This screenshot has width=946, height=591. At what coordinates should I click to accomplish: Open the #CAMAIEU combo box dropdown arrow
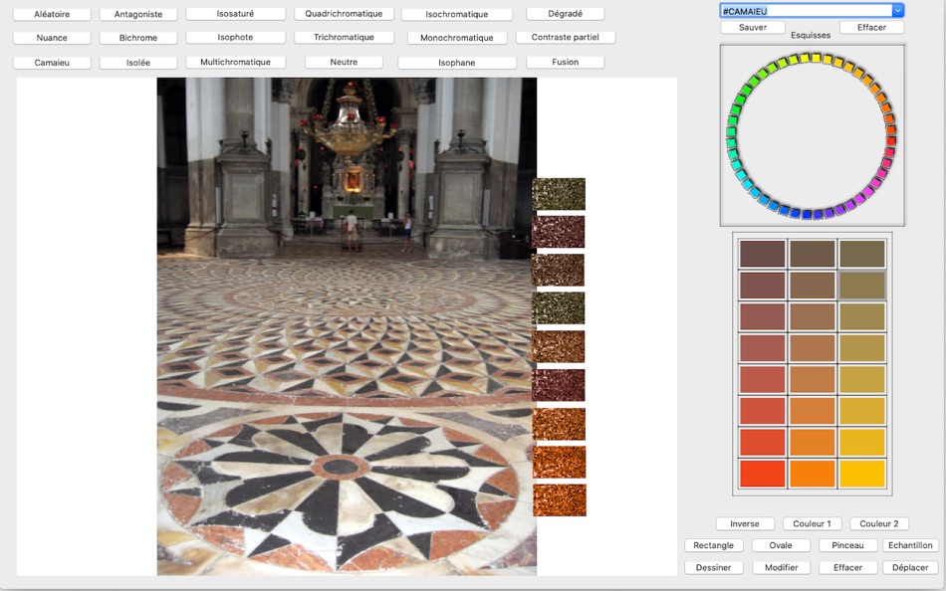pyautogui.click(x=898, y=10)
